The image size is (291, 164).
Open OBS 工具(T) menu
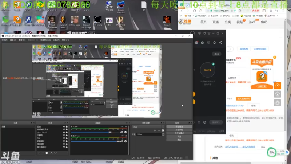[x=56, y=40]
